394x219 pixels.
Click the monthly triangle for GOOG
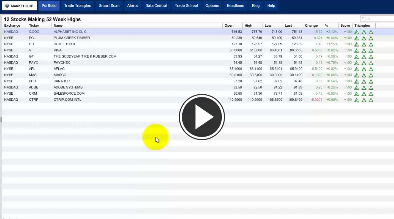tap(371, 32)
